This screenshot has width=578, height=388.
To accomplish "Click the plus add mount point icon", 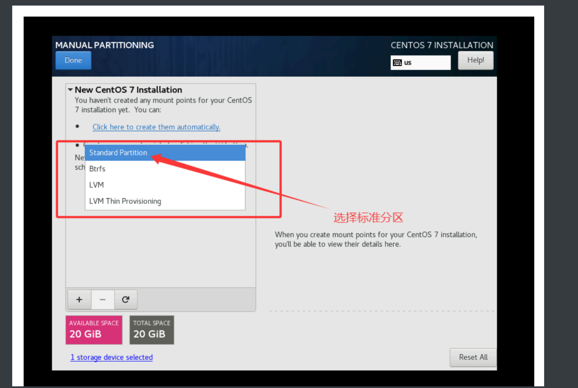I will [79, 299].
